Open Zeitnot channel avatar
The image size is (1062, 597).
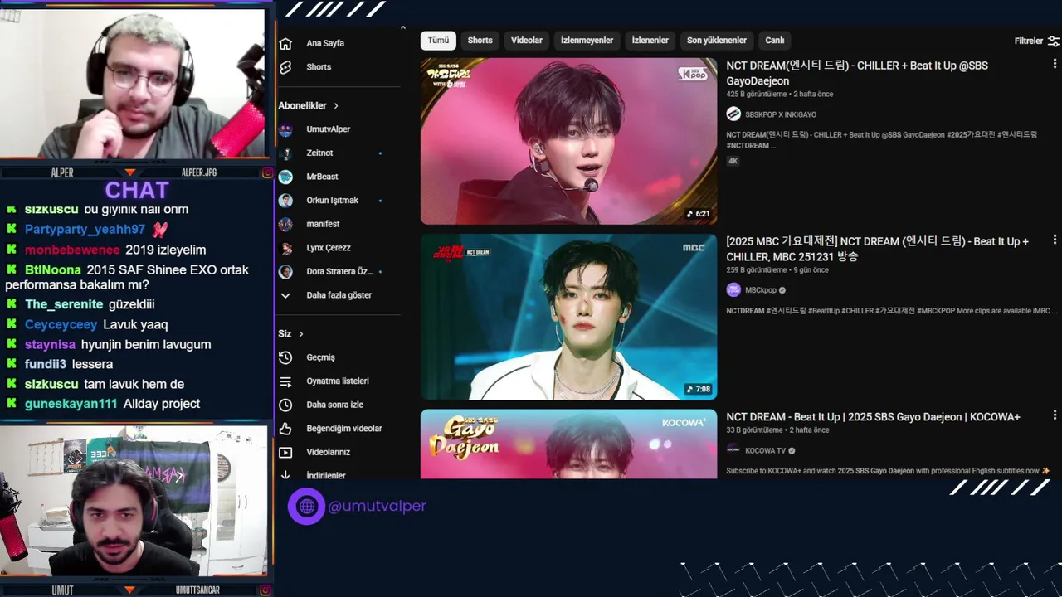click(285, 153)
